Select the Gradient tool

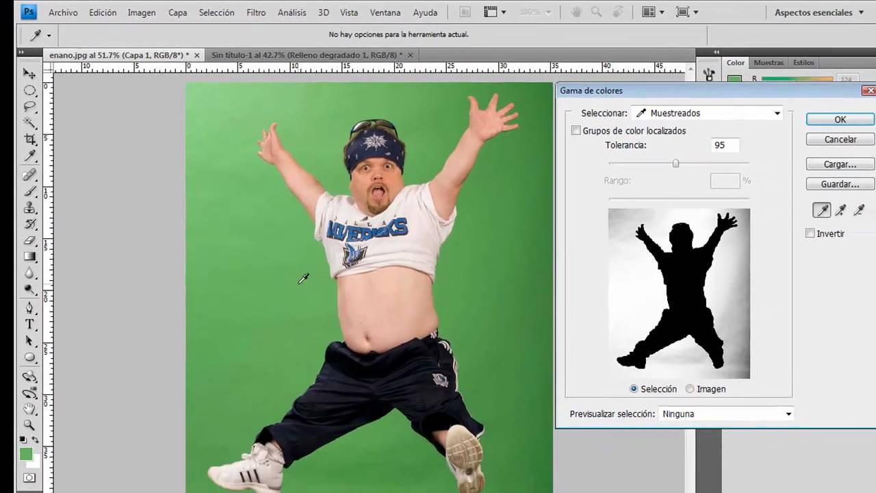tap(29, 257)
